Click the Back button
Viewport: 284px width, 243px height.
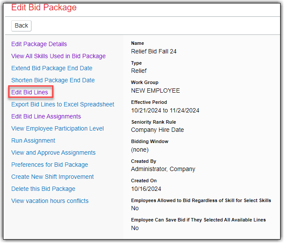pyautogui.click(x=21, y=25)
